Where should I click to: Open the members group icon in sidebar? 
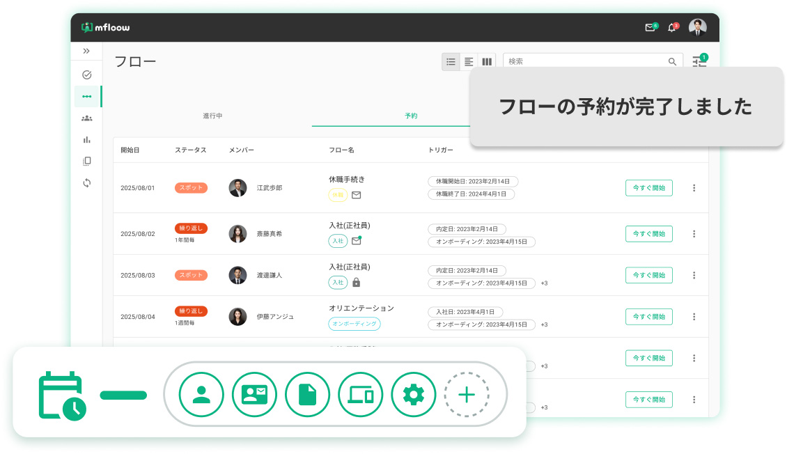tap(87, 118)
